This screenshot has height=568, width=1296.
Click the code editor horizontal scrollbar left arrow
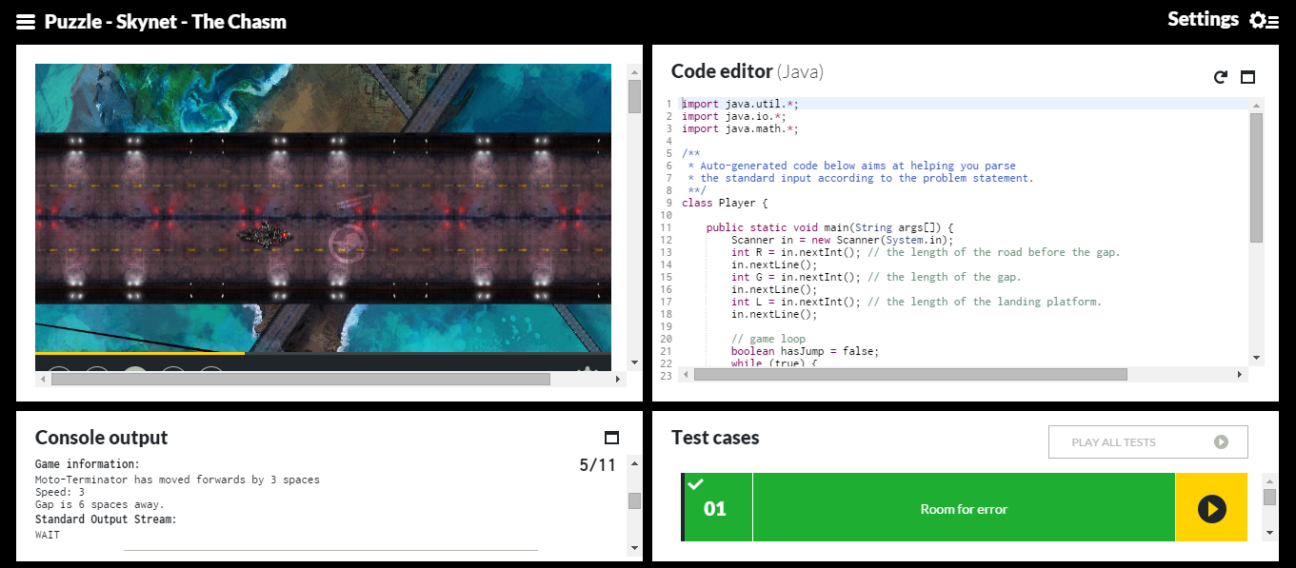[687, 375]
